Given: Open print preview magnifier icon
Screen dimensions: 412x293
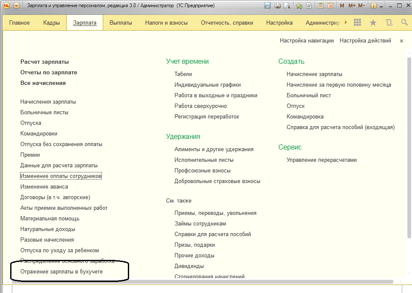Looking at the screenshot, I should (287, 6).
